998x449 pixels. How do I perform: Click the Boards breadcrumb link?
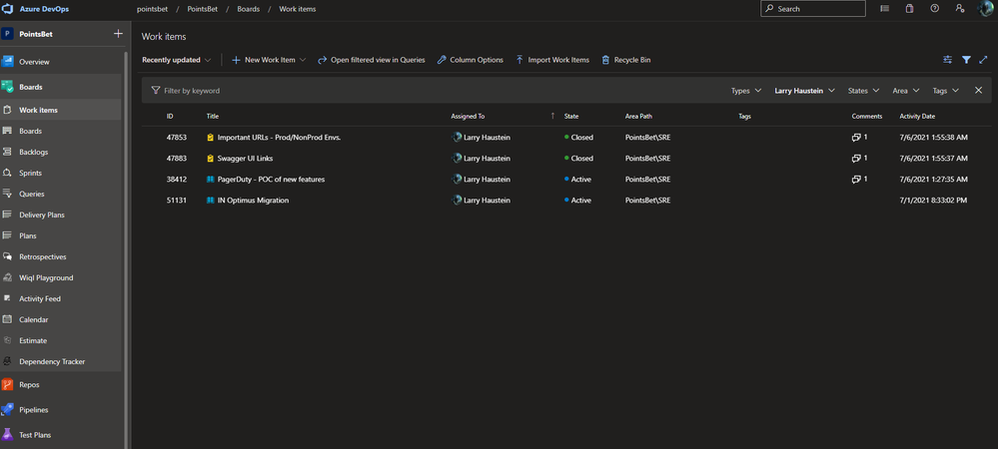[248, 9]
